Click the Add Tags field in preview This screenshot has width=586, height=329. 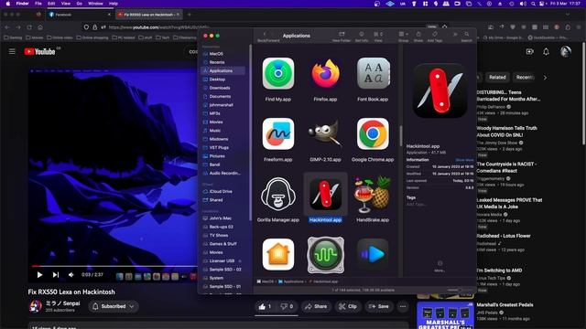[417, 205]
